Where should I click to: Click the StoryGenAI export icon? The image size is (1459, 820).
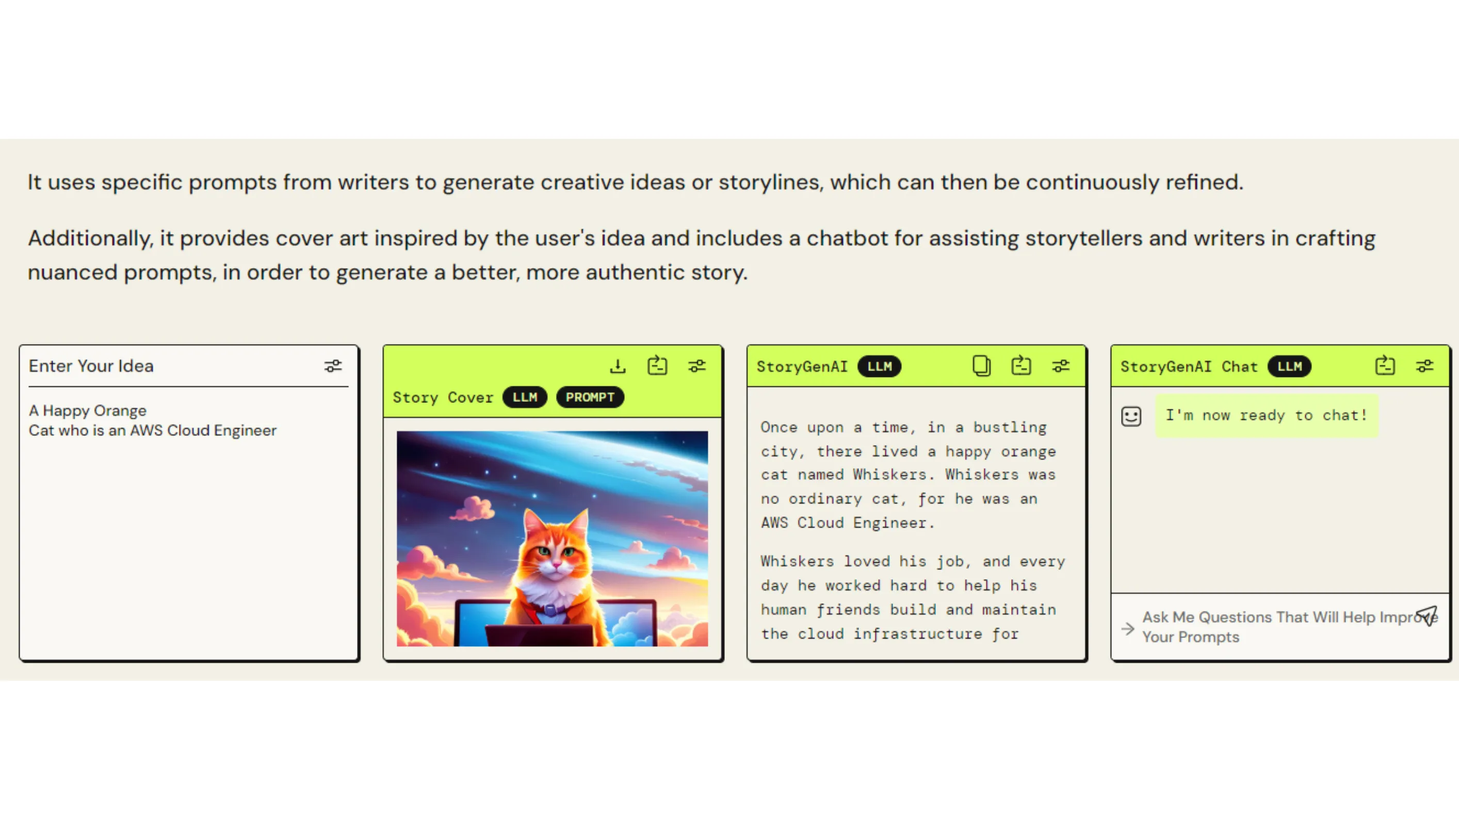[1021, 366]
